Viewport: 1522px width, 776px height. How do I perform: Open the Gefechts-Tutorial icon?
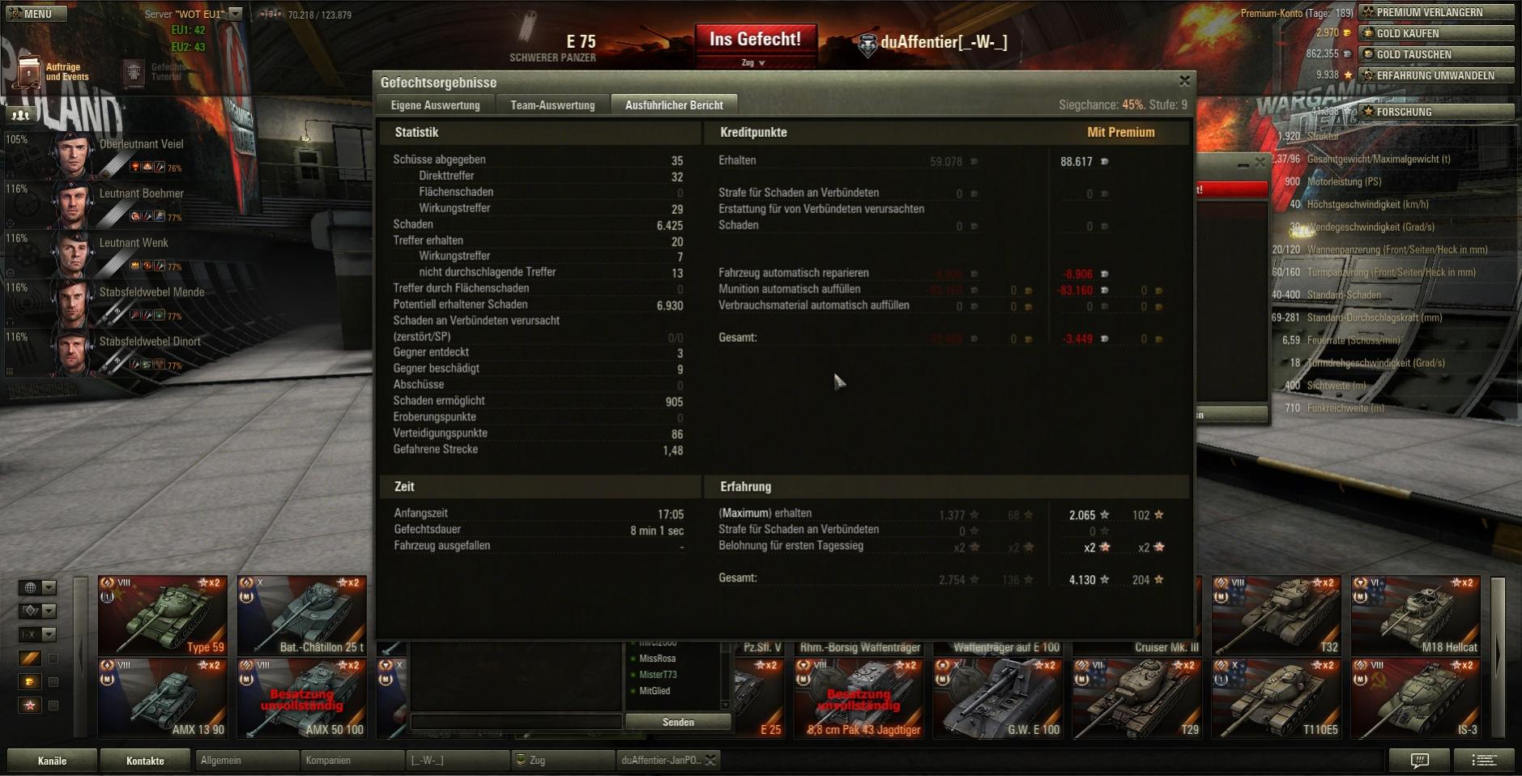[x=134, y=72]
